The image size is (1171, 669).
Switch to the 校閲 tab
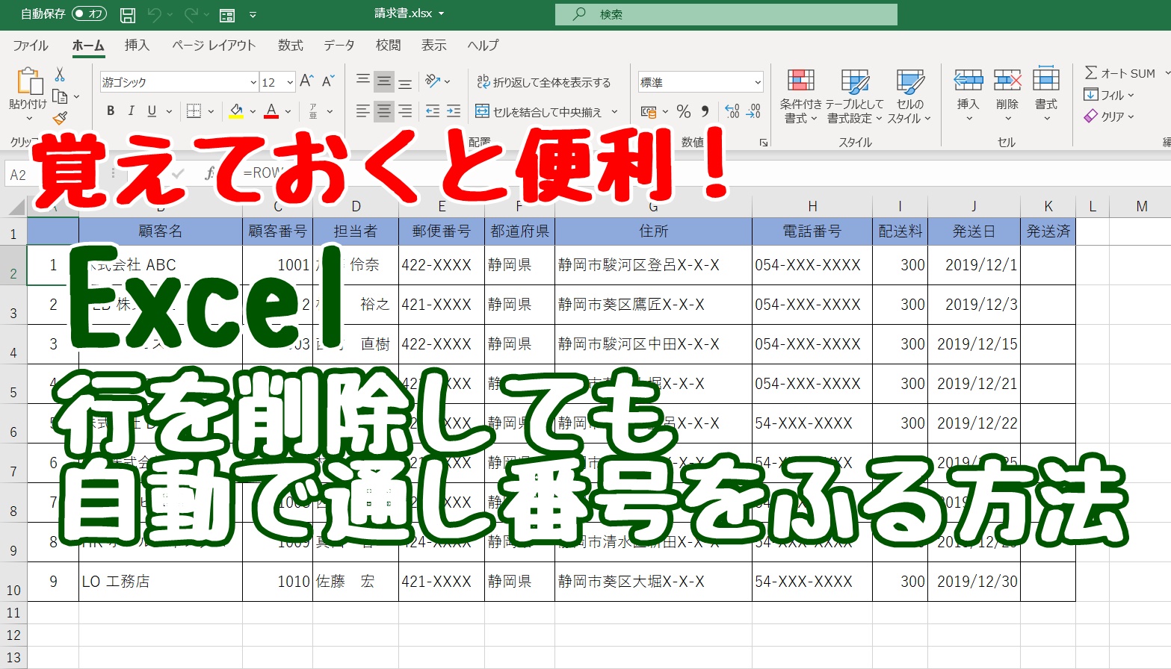point(388,45)
